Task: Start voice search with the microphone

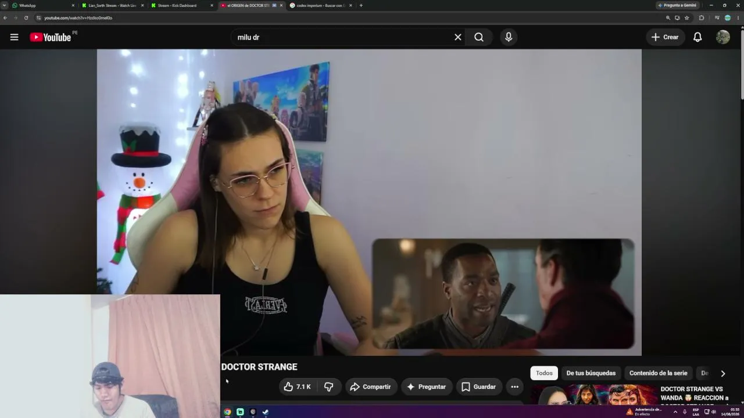Action: click(x=509, y=37)
